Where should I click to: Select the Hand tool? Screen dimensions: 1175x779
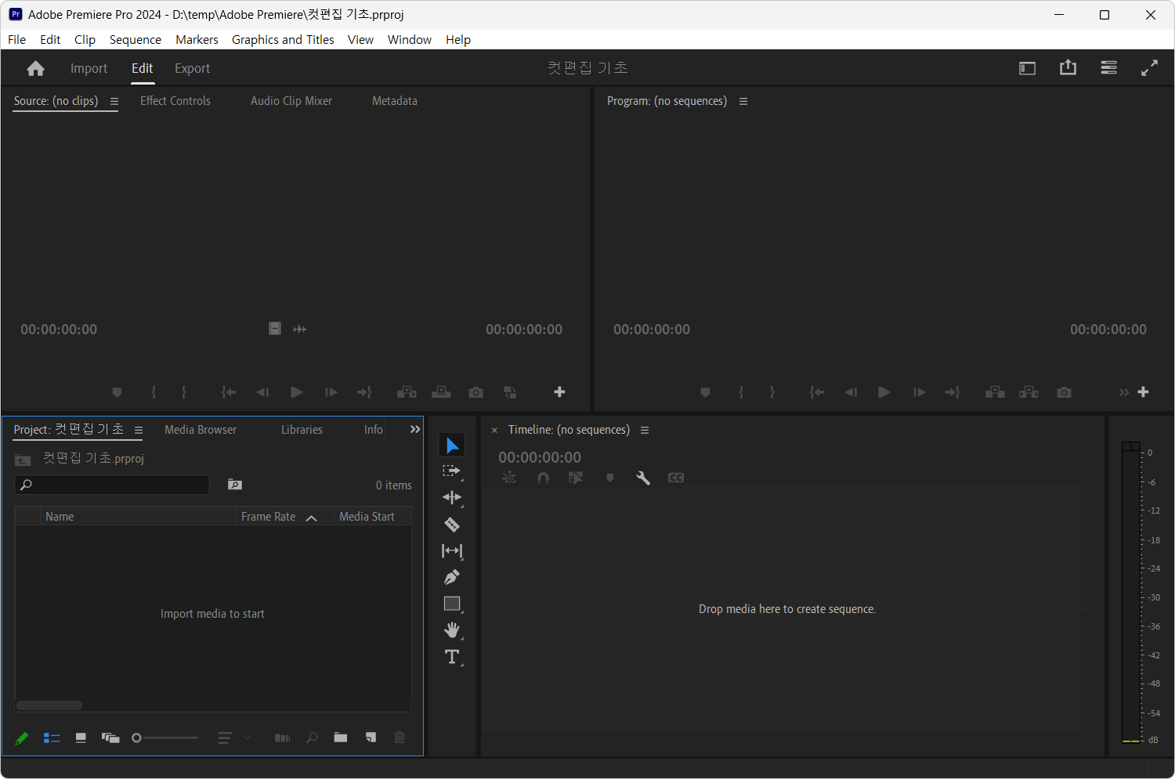452,630
